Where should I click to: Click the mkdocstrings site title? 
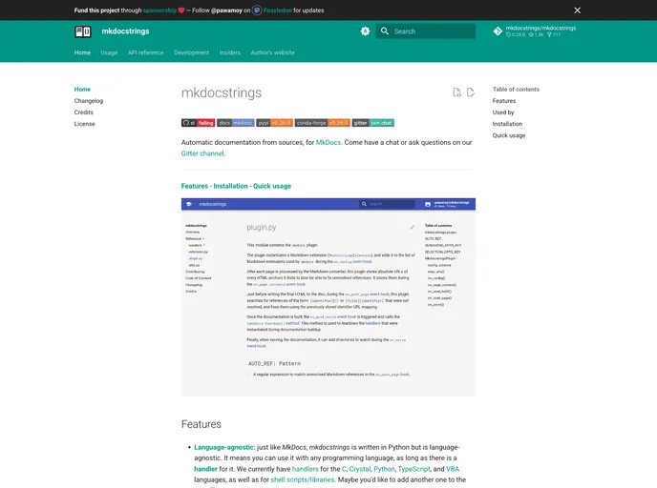pos(125,31)
